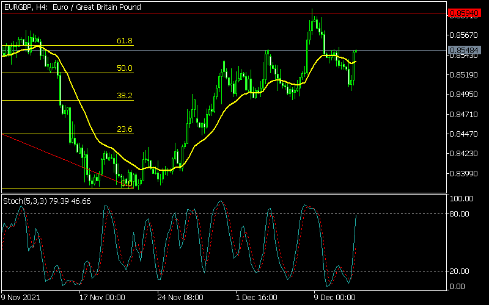Select the 61.8 Fibonacci level label
The width and height of the screenshot is (489, 305).
tap(125, 40)
